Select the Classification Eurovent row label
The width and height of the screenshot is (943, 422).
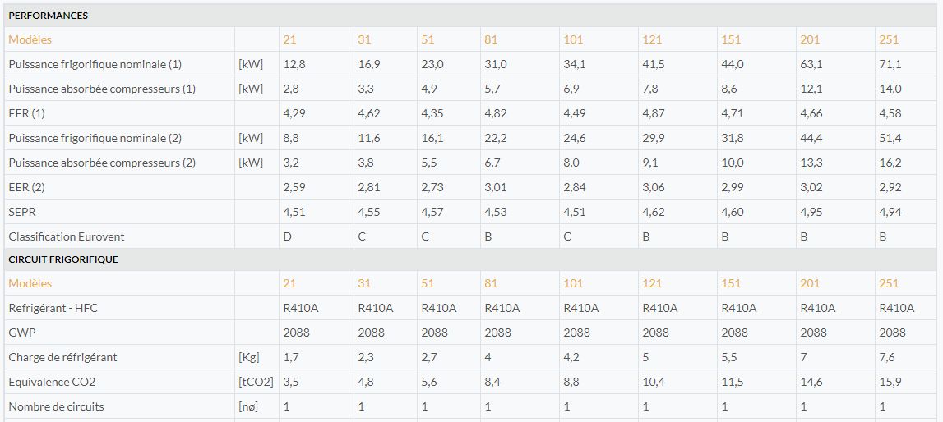coord(67,236)
